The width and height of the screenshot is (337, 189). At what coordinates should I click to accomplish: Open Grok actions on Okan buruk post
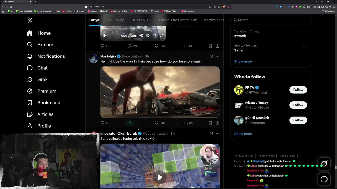point(211,134)
